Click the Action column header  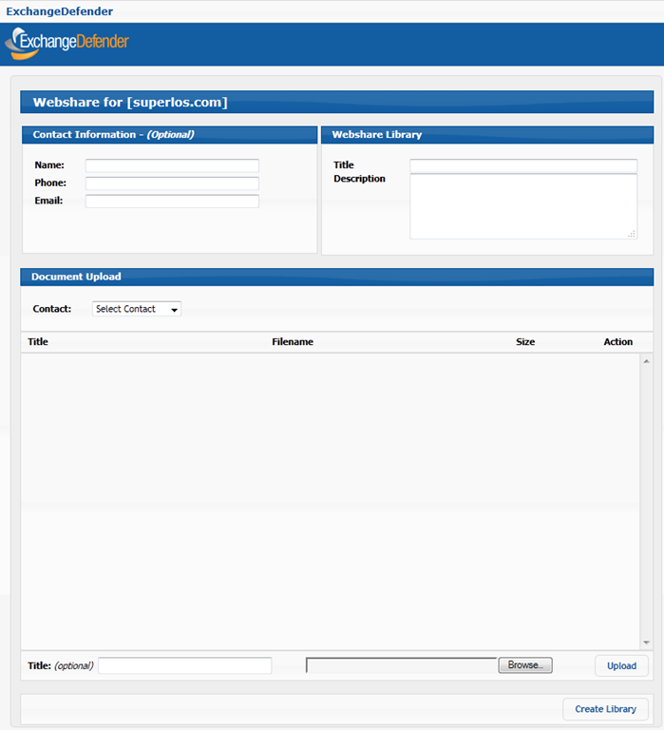(x=617, y=342)
